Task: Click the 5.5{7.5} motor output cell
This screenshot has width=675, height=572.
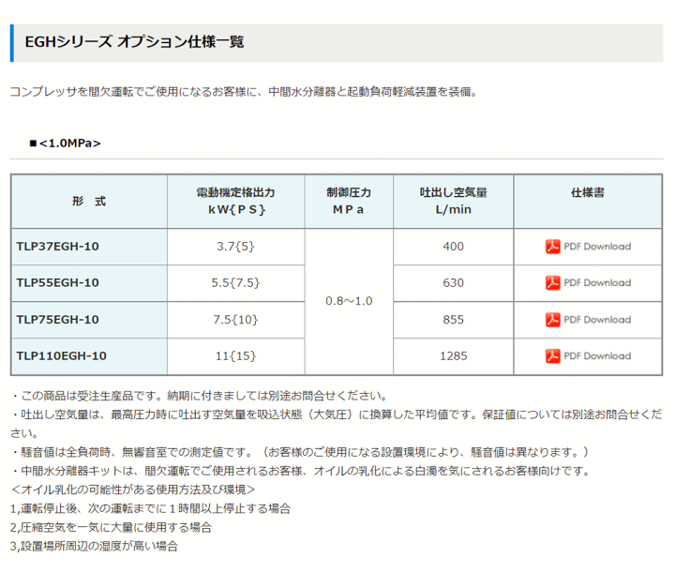Action: pos(236,282)
